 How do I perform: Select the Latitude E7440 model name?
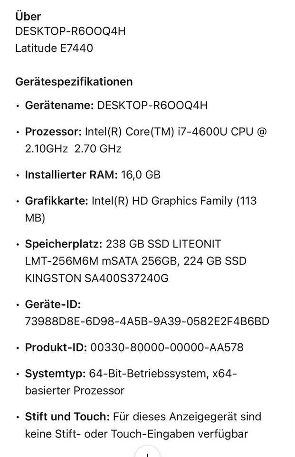coord(54,48)
